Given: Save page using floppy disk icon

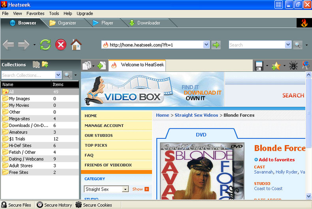Looking at the screenshot, I should (259, 66).
